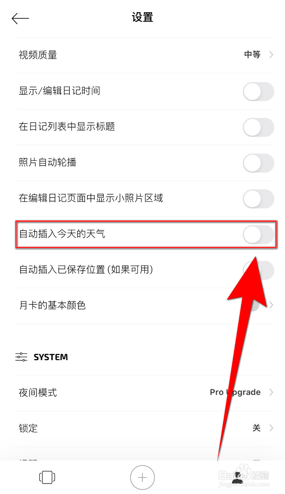Tap the Pro Upgrade label
285x494 pixels.
tap(235, 392)
